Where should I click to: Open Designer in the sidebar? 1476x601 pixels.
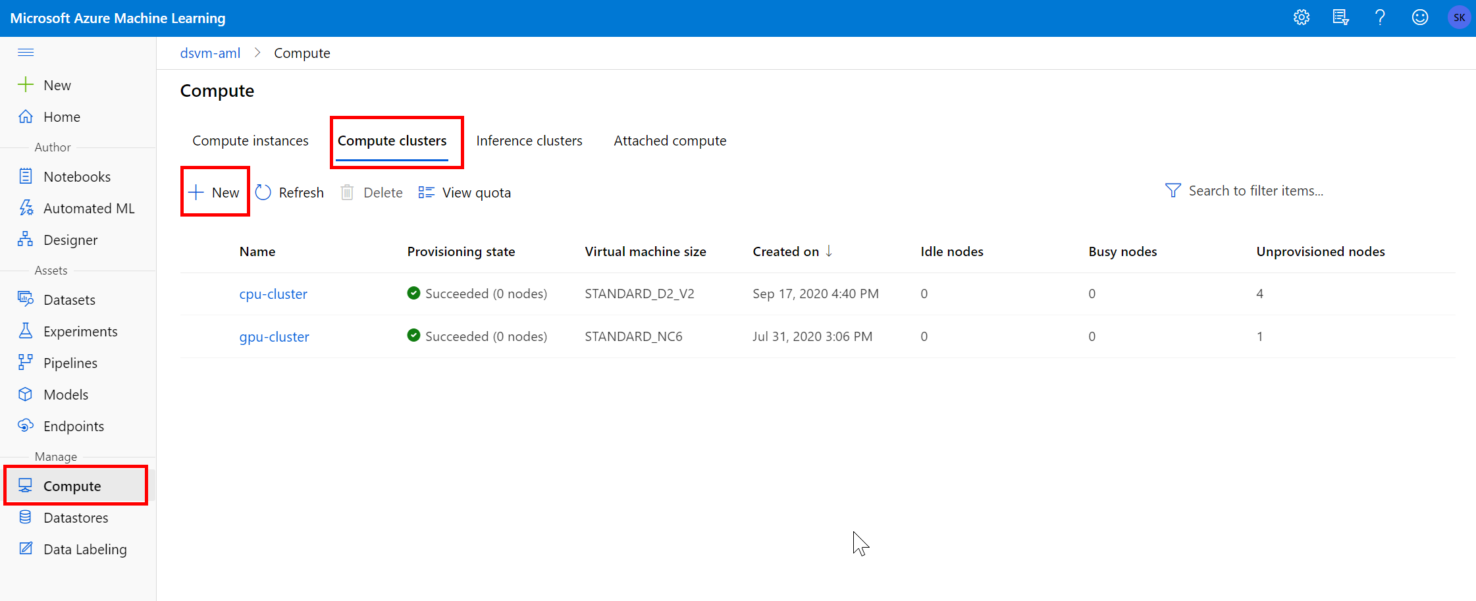[70, 240]
